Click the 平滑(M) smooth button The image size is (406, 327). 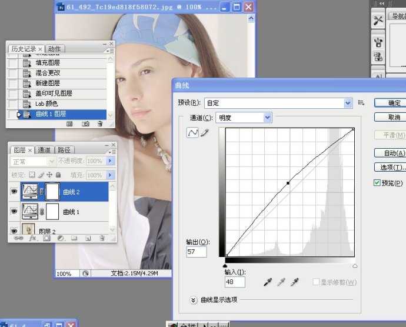pos(390,135)
